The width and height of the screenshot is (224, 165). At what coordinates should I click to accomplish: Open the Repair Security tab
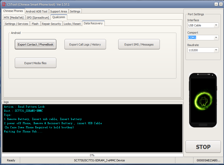coord(51,24)
